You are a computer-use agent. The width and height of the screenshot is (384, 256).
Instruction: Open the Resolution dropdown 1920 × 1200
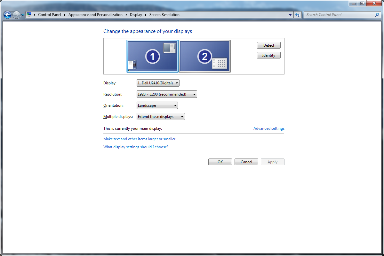point(166,94)
